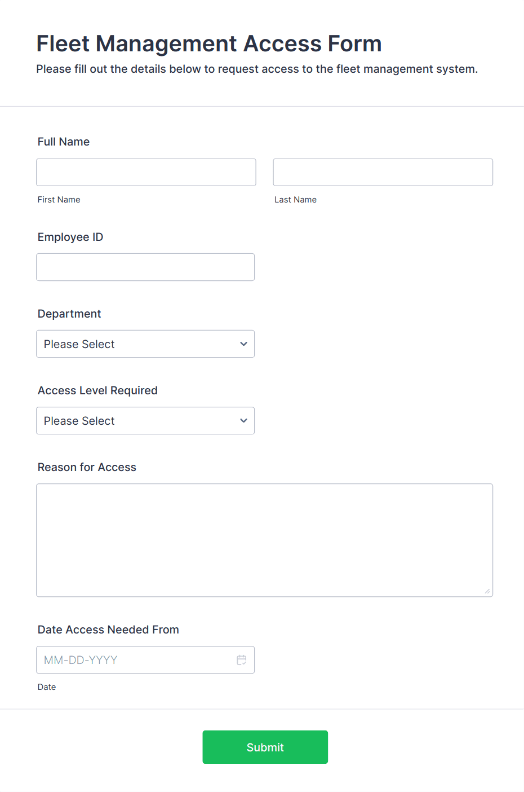Viewport: 524px width, 792px height.
Task: Select the First Name input field
Action: (145, 172)
